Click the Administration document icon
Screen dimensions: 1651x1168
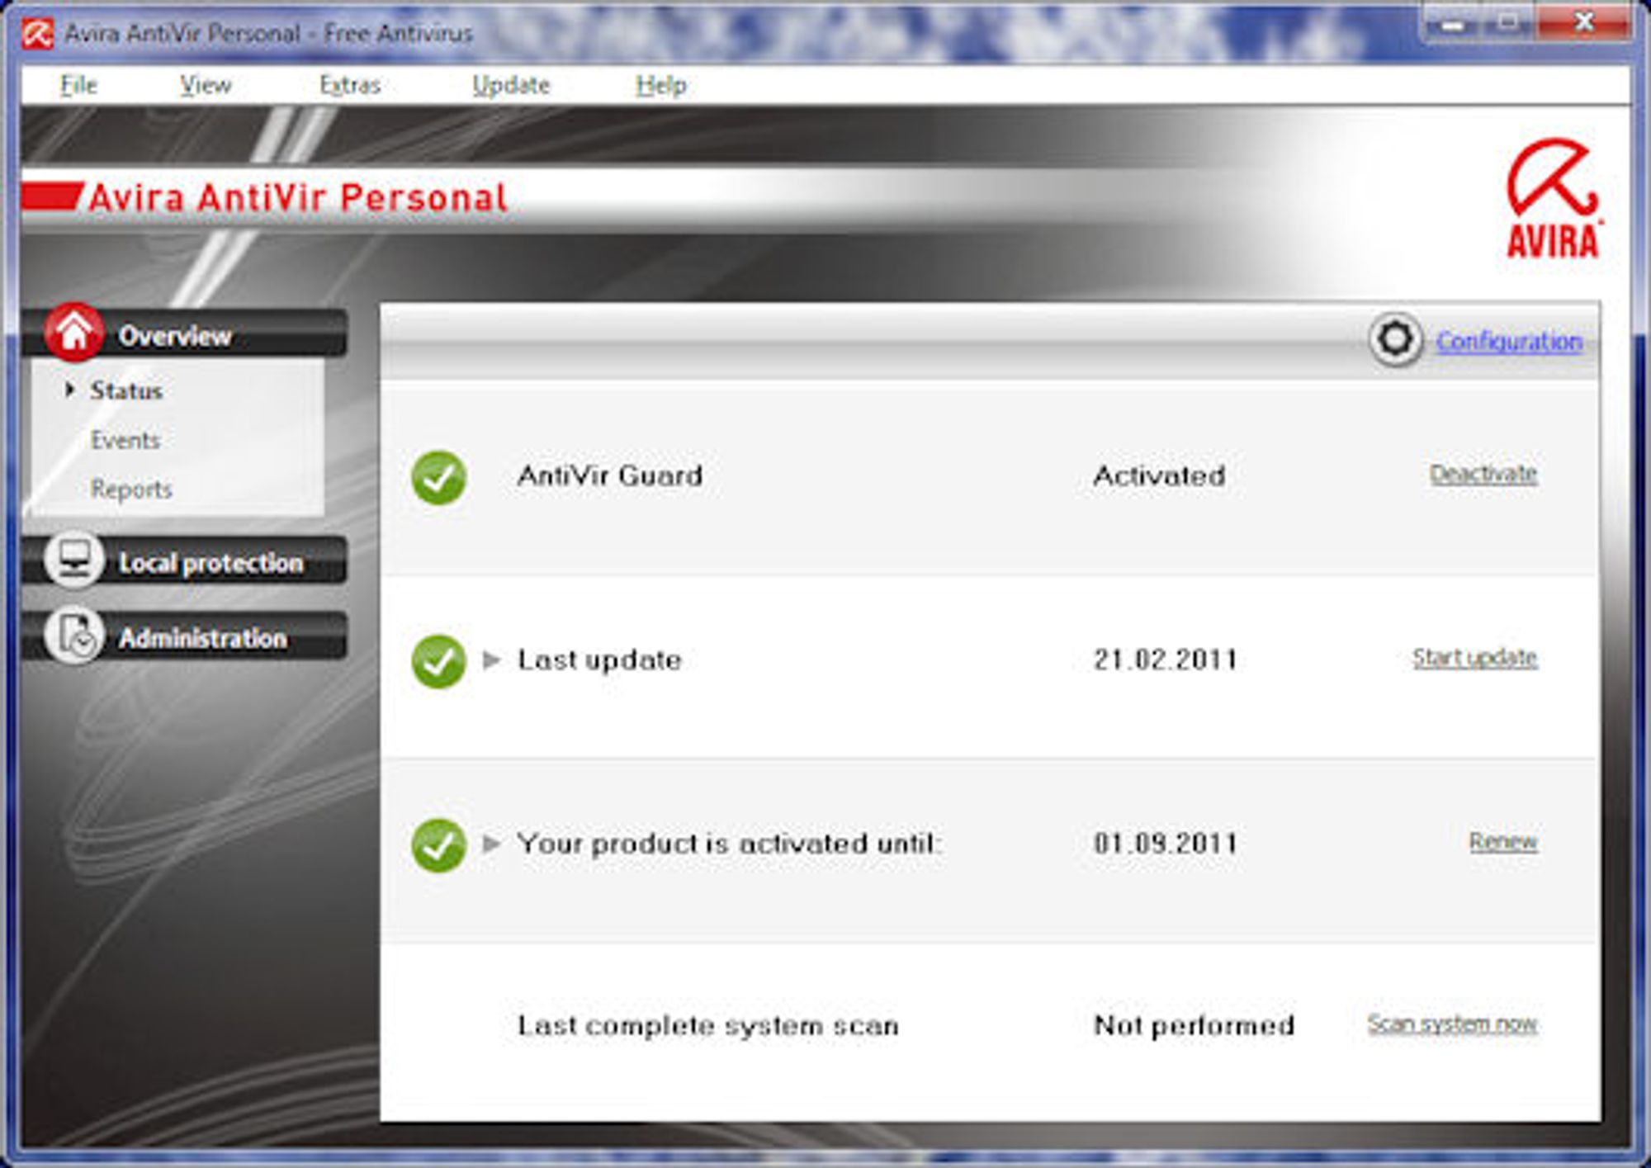point(74,636)
